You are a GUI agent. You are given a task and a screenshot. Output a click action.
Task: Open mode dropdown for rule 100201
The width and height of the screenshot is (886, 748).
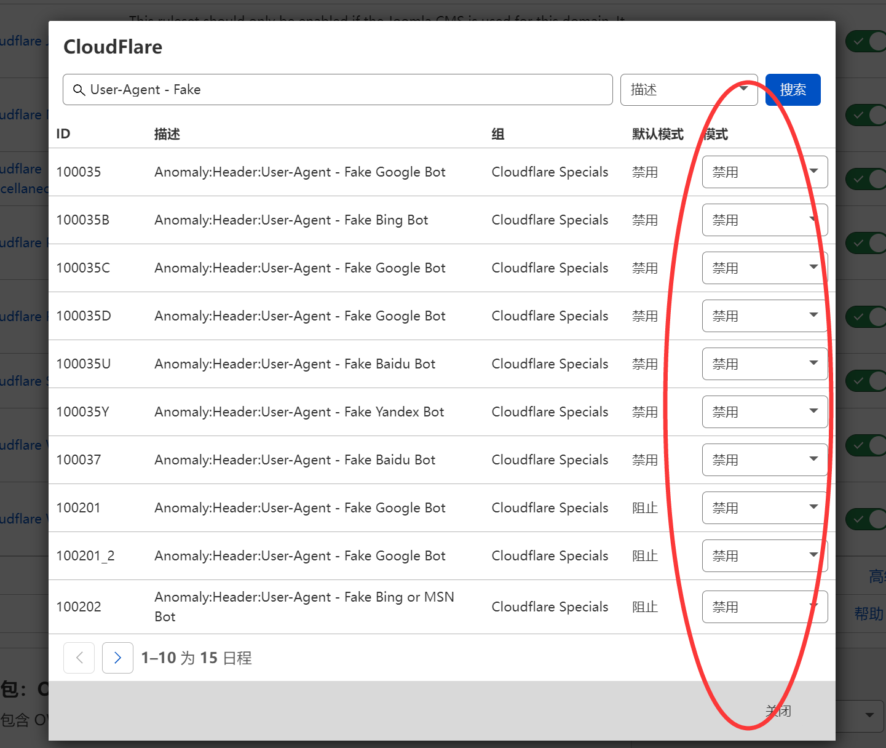click(765, 507)
